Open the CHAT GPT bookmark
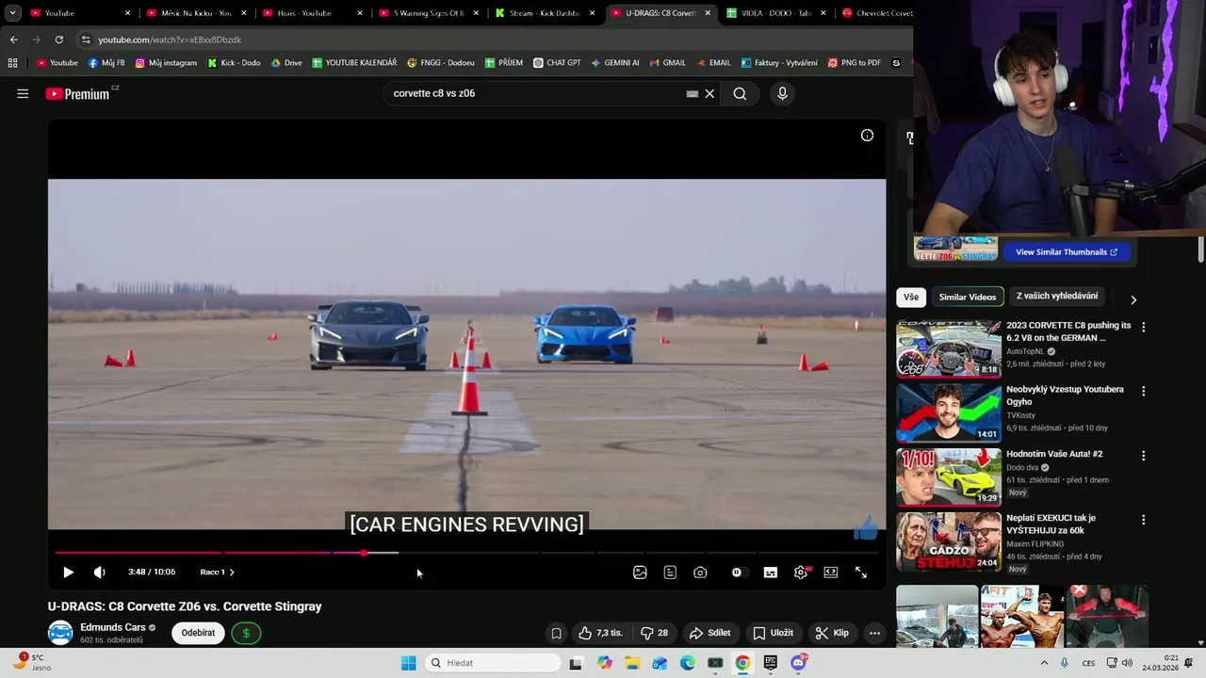The height and width of the screenshot is (678, 1206). point(557,63)
